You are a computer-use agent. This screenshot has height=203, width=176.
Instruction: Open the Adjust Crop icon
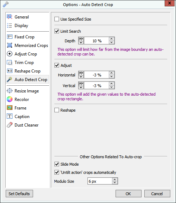click(x=10, y=54)
